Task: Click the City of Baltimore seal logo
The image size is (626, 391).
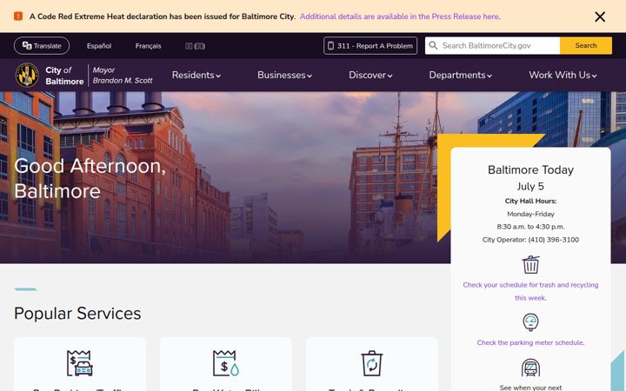Action: (27, 75)
